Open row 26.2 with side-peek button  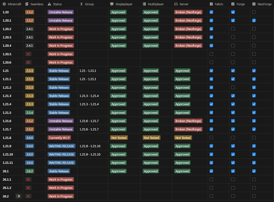coord(18,196)
